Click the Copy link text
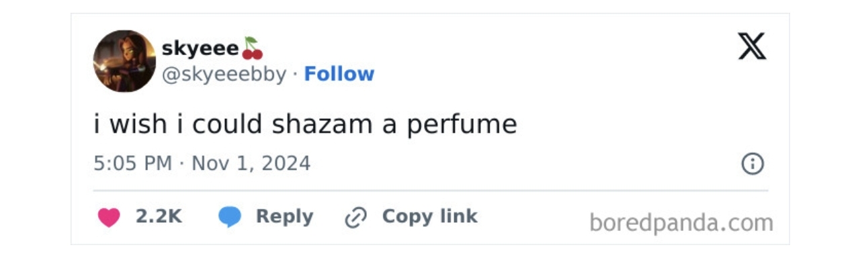The image size is (860, 278). point(429,216)
